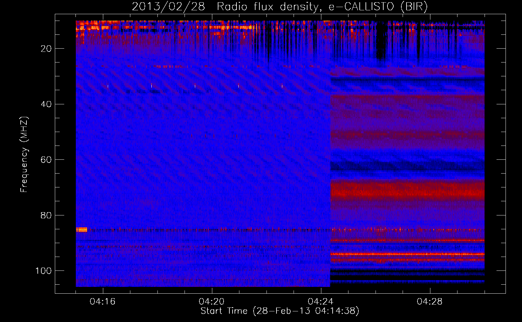Click the 'Frequency (MHZ)' axis label
Screen dimensions: 522x322
pyautogui.click(x=24, y=155)
